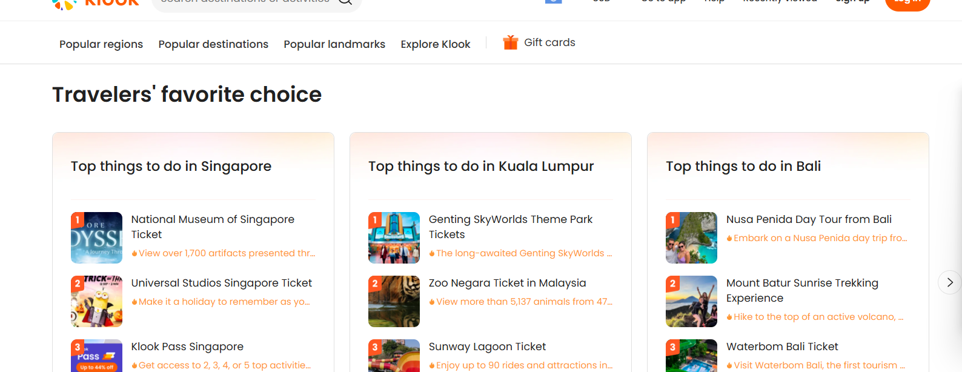Open Sunway Lagoon Ticket listing title

pos(487,347)
